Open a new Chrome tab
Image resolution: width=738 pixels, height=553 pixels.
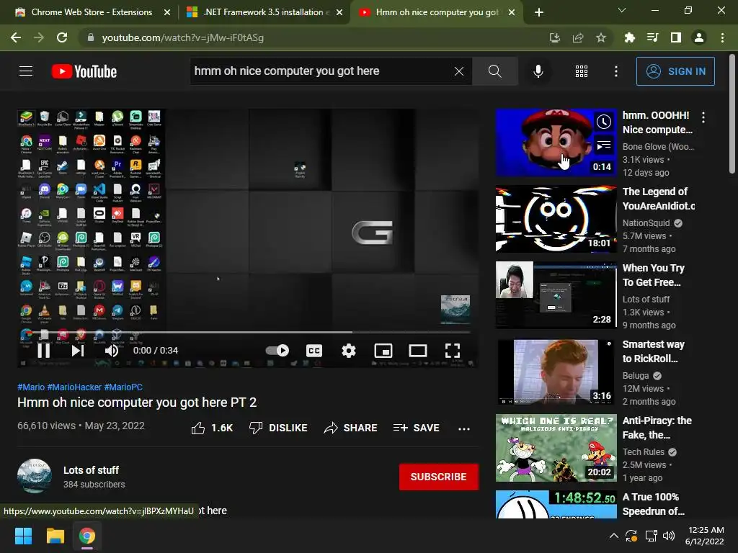[539, 12]
